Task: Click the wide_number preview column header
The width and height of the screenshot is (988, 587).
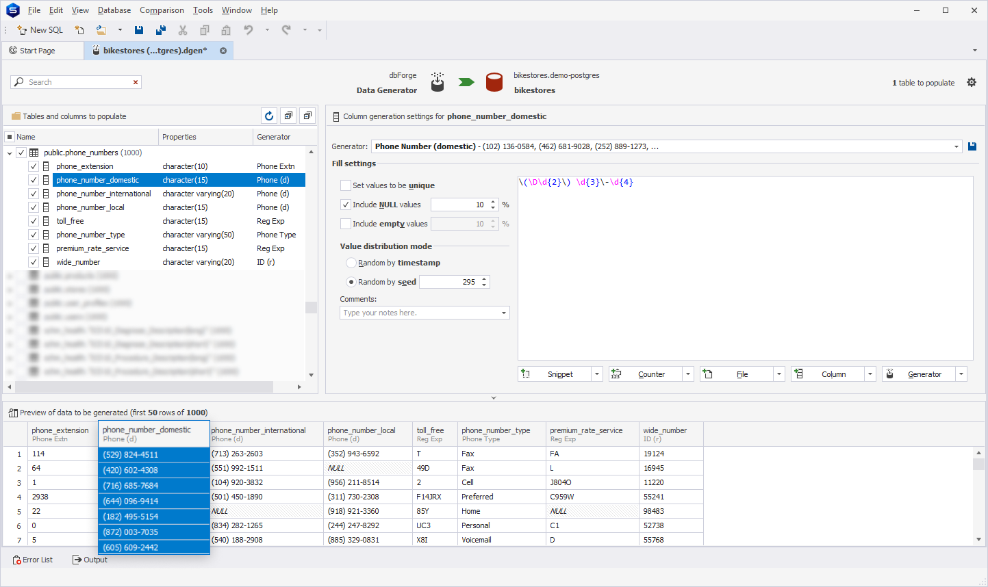Action: [671, 434]
